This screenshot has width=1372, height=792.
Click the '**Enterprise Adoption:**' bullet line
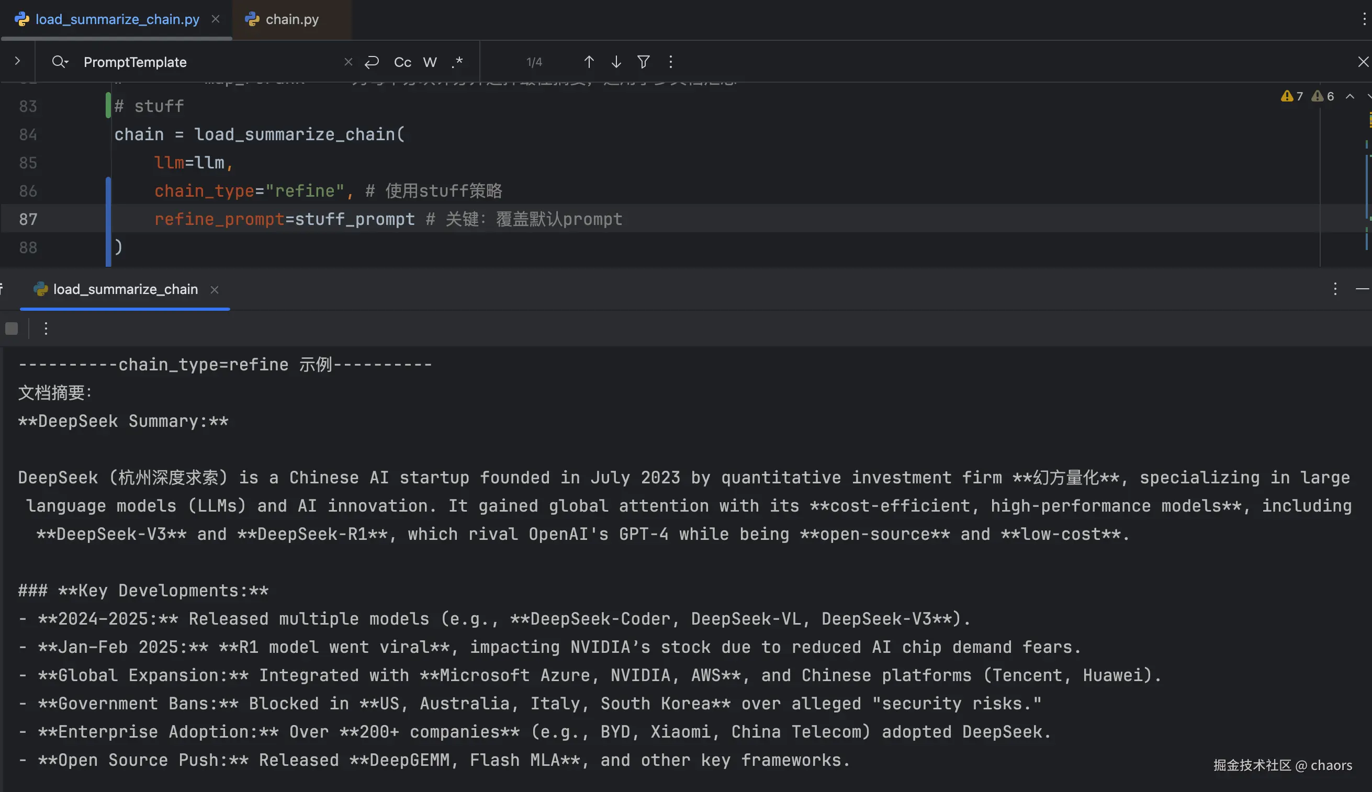pyautogui.click(x=535, y=732)
